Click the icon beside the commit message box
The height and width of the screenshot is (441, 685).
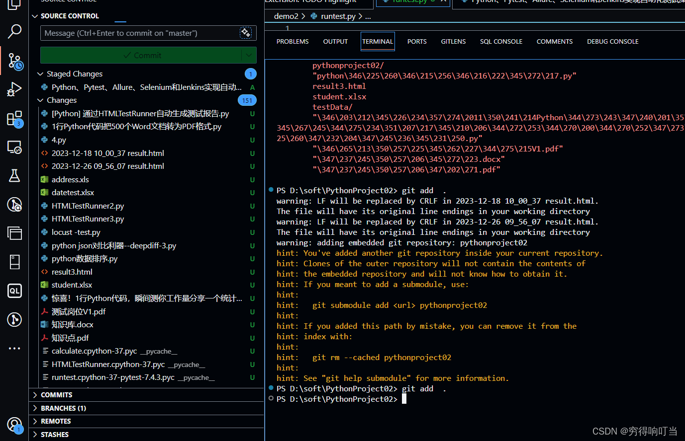246,33
